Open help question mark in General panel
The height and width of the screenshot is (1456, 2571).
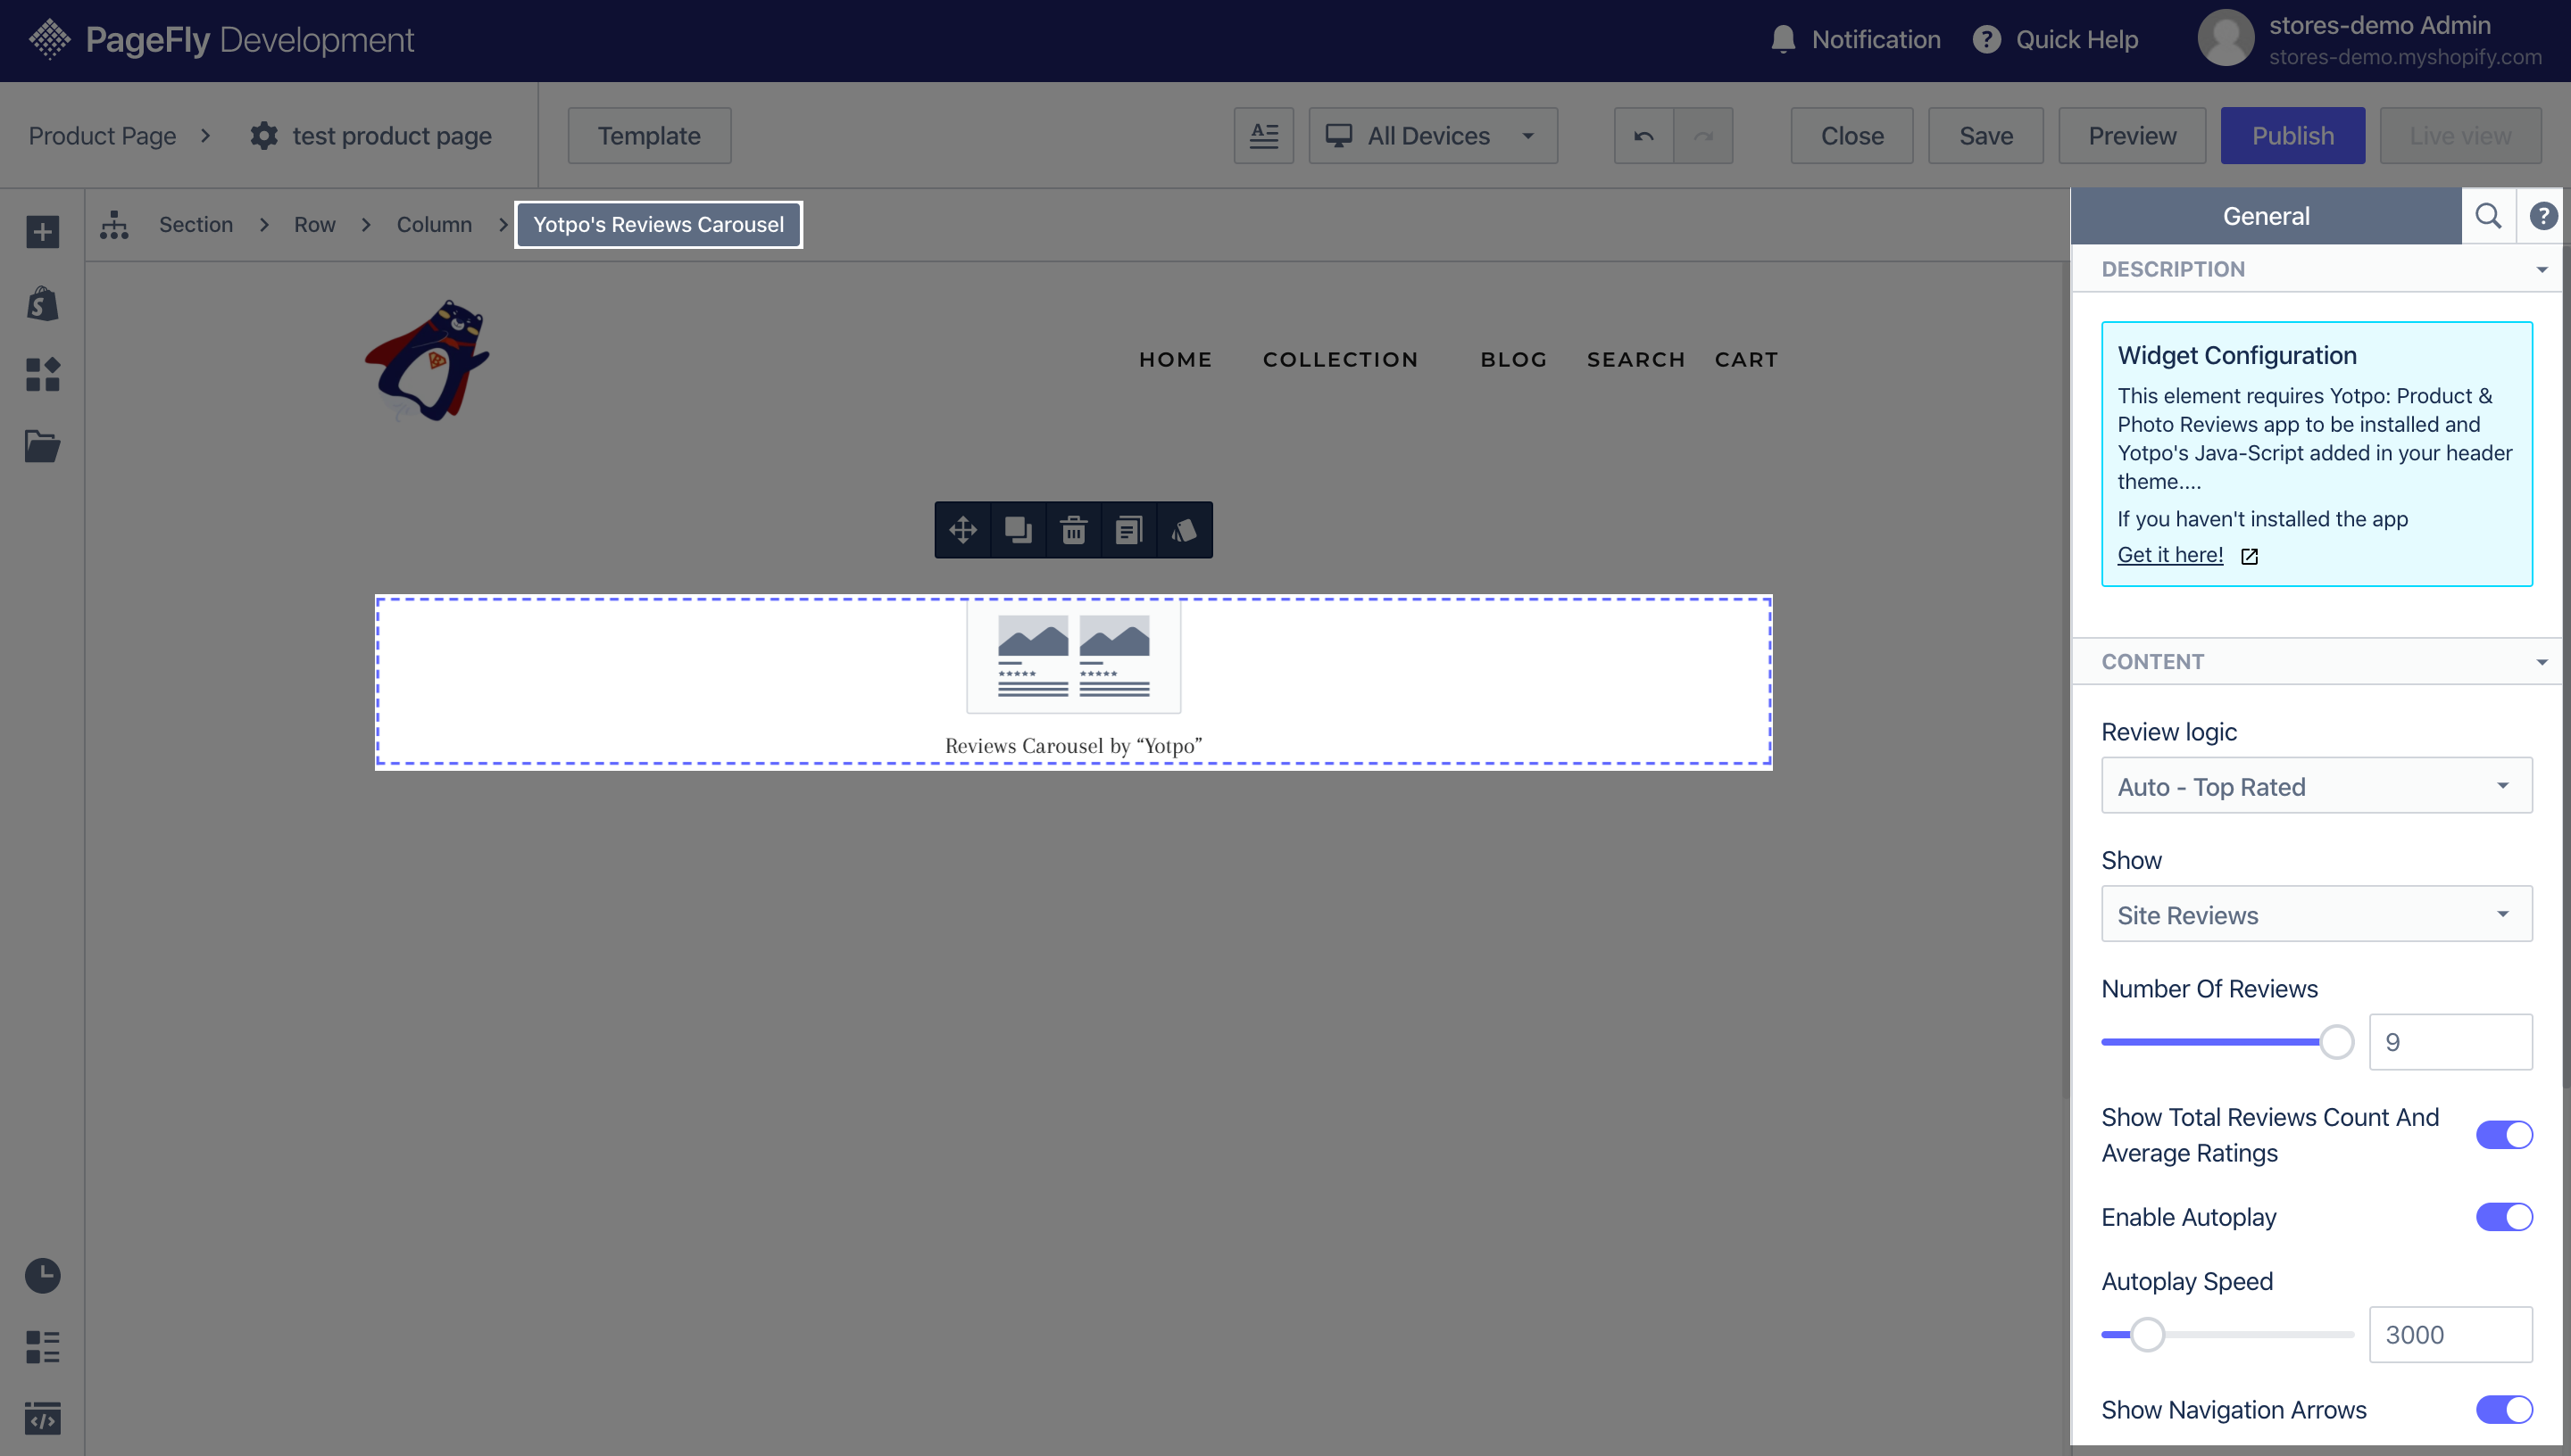[x=2543, y=216]
